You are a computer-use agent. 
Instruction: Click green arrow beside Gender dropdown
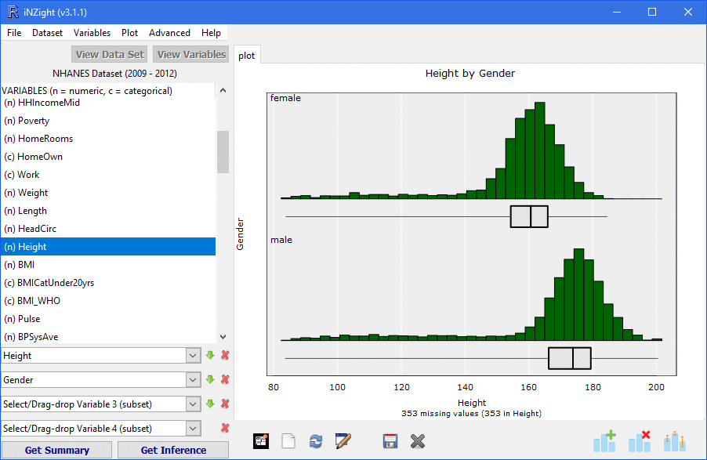(x=210, y=380)
